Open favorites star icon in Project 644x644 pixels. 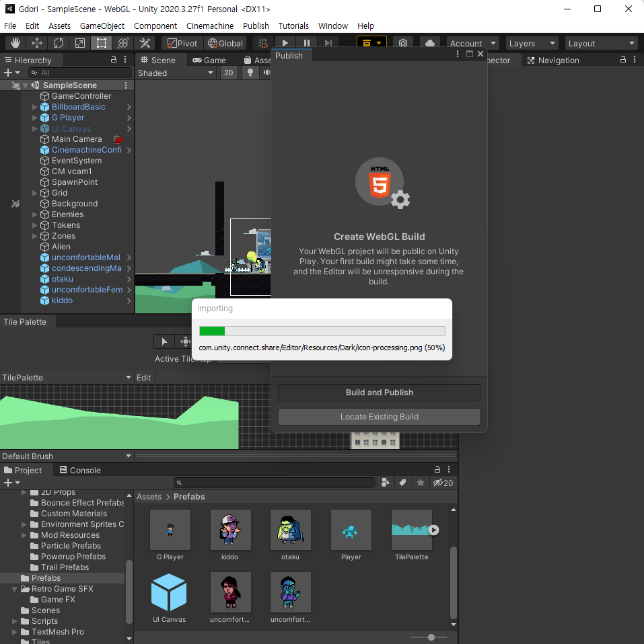[x=421, y=483]
